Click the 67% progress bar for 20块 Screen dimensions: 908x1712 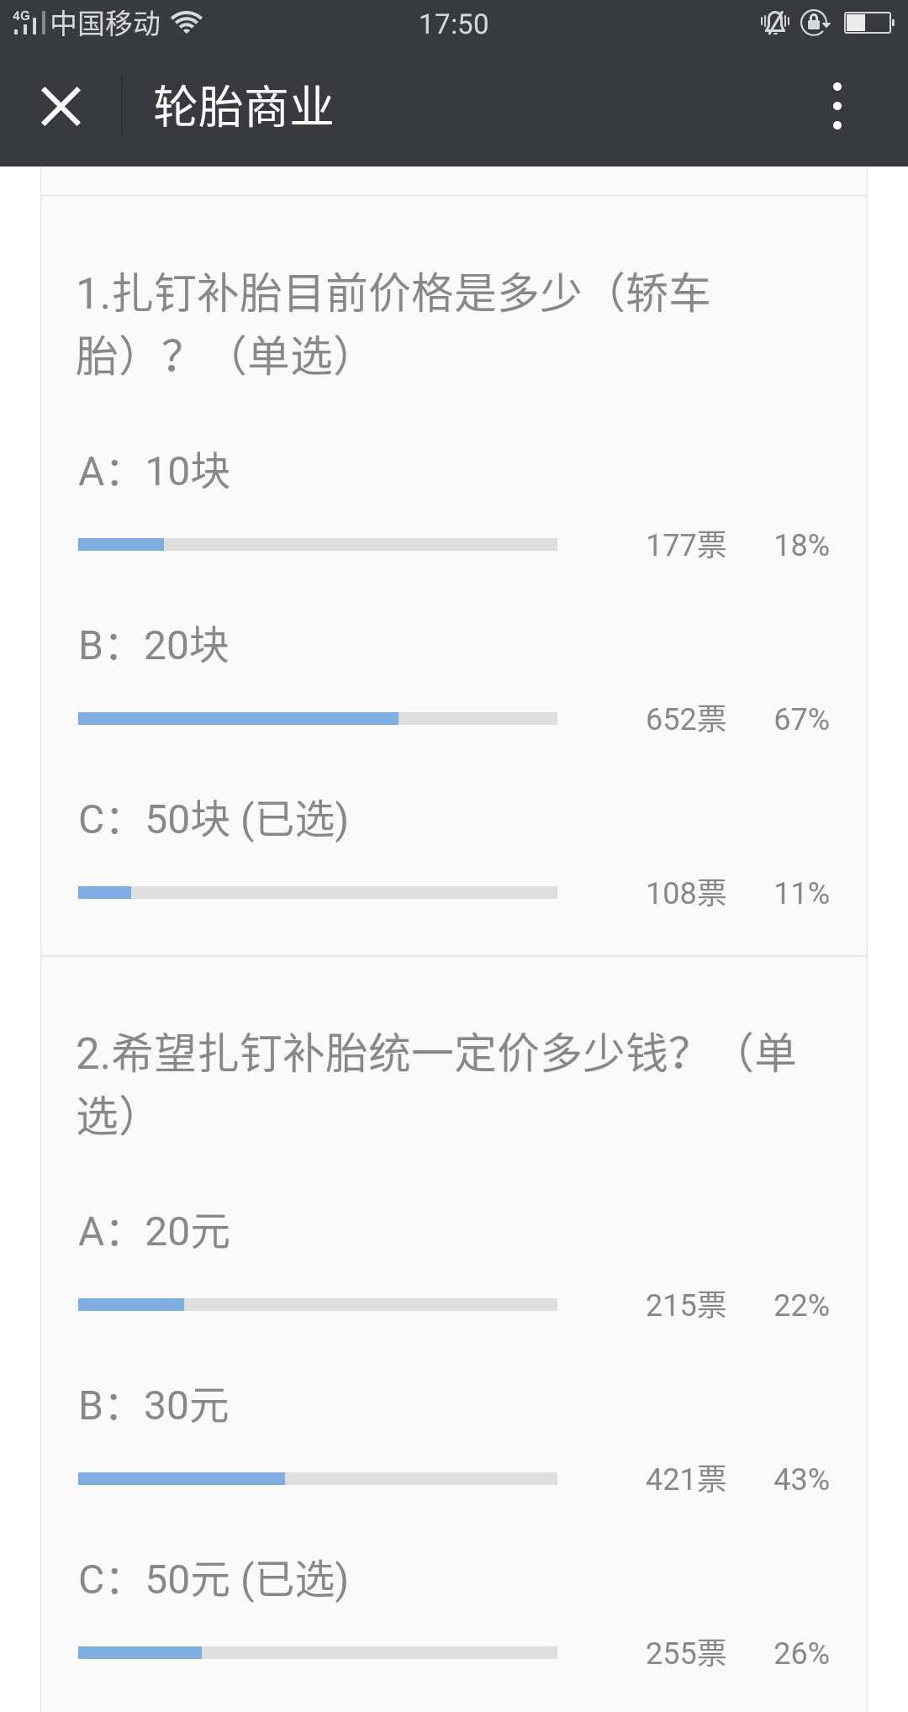tap(318, 718)
